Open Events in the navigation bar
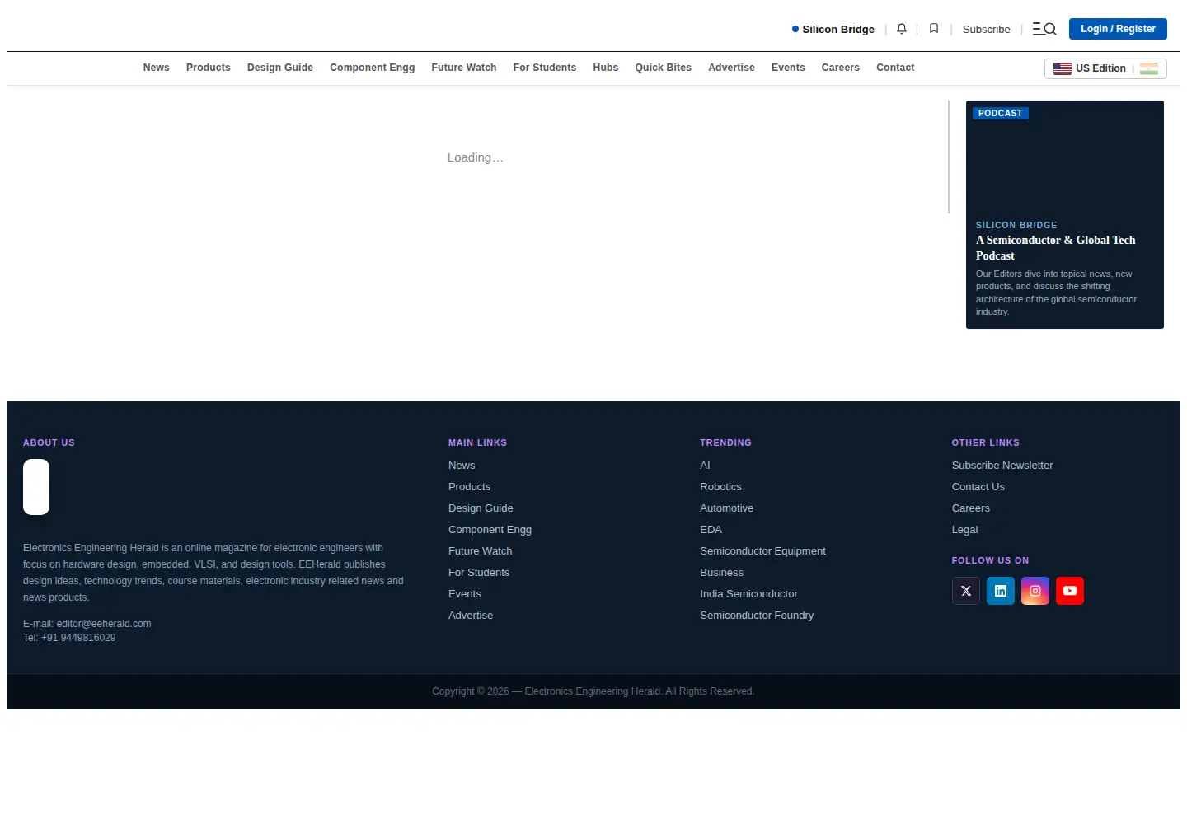This screenshot has width=1187, height=824. tap(788, 68)
